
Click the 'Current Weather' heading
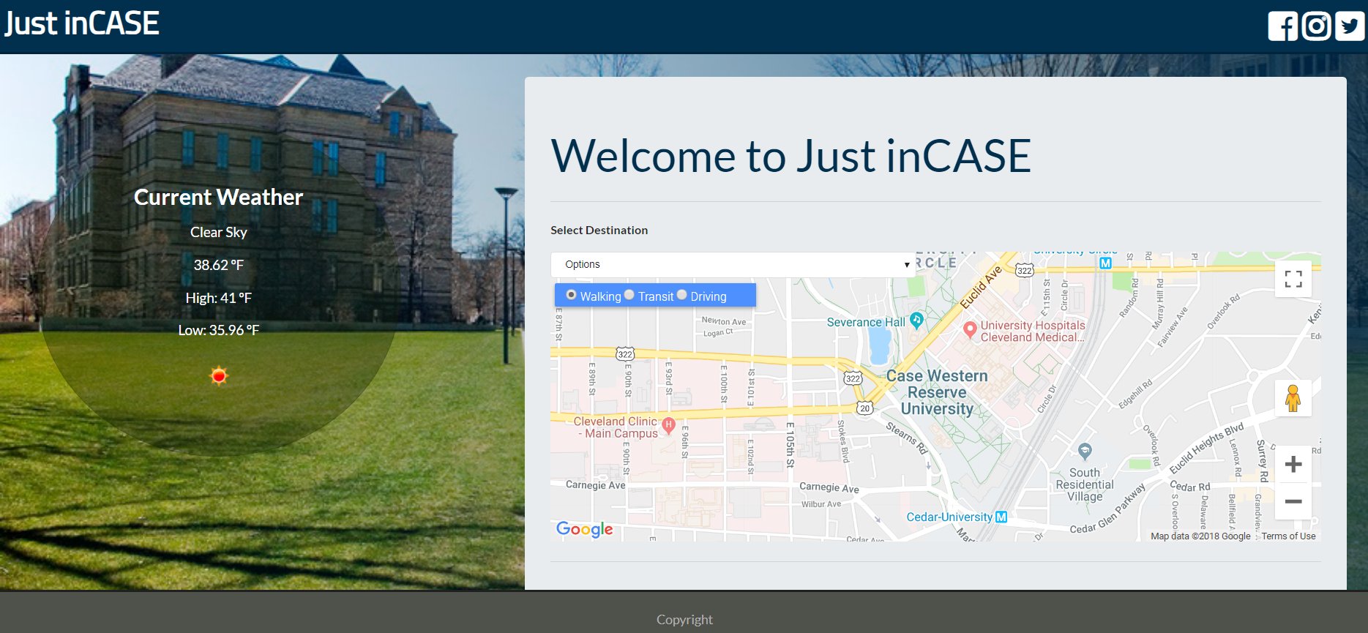pos(219,197)
